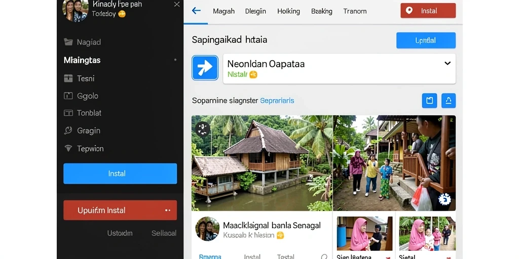Click the red Instal button at top right
Viewport: 519px width, 259px height.
[x=428, y=11]
